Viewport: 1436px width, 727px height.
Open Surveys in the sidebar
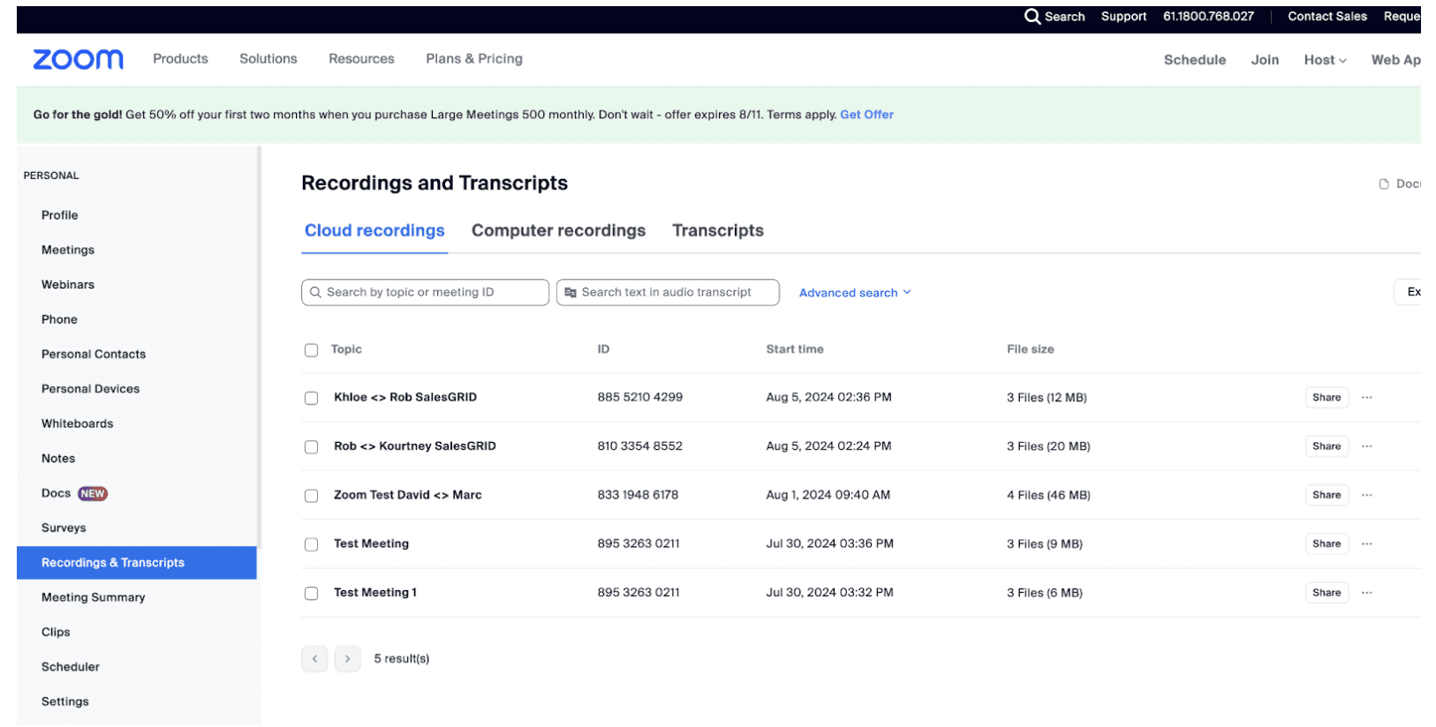[64, 528]
